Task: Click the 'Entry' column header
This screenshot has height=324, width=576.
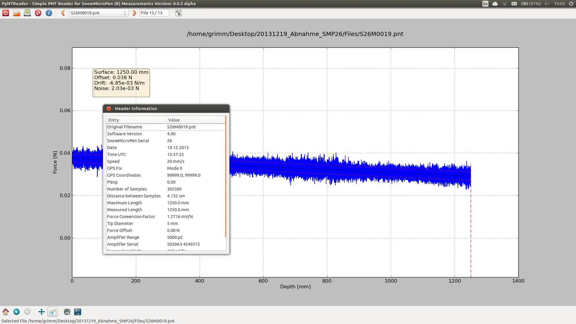Action: [x=136, y=120]
